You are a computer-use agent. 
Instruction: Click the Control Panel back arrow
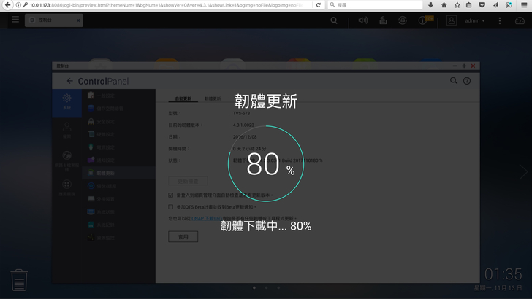coord(70,81)
